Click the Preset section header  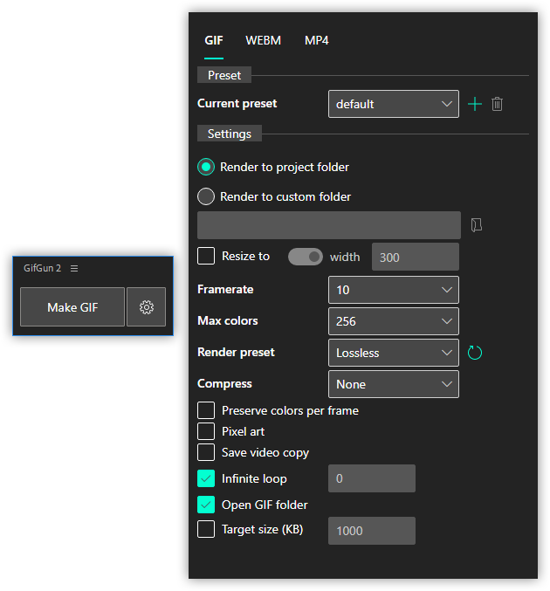224,75
